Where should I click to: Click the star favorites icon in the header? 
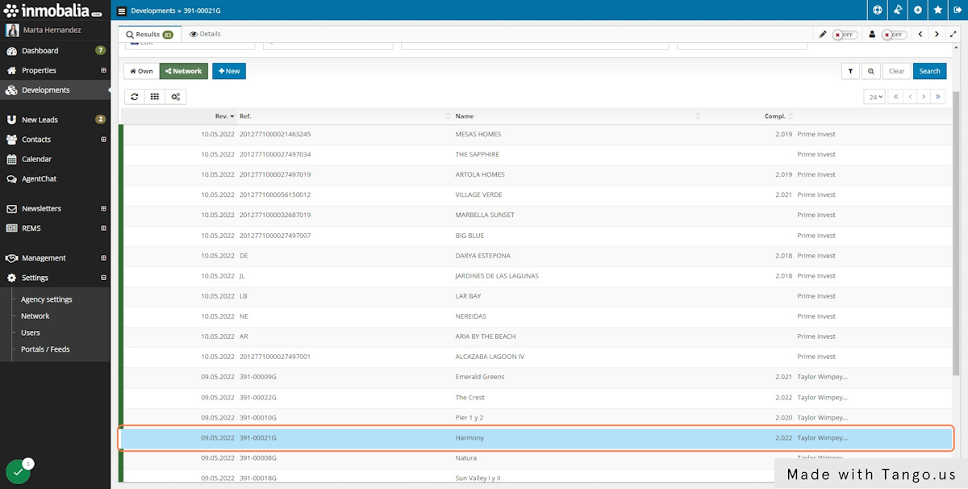(937, 10)
